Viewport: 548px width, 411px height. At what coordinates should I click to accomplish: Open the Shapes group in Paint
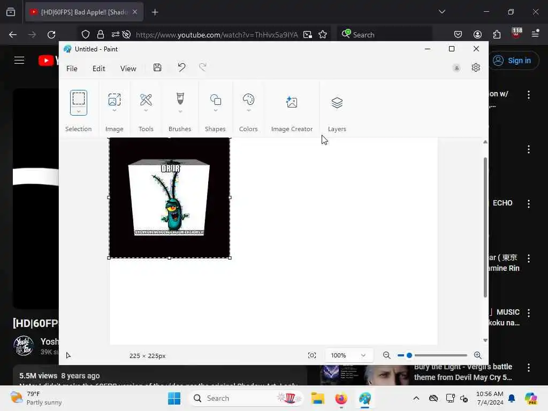(x=215, y=100)
